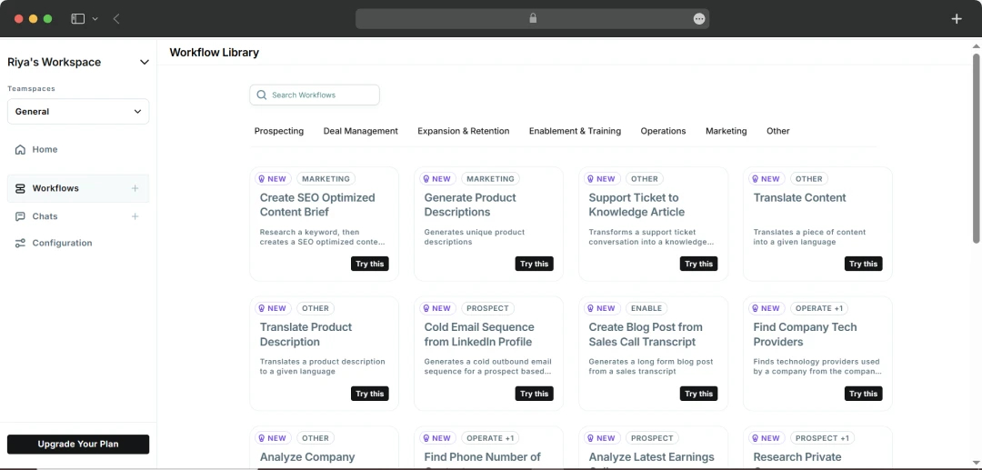Open browser sidebar menu chevron
The width and height of the screenshot is (982, 470).
[95, 19]
